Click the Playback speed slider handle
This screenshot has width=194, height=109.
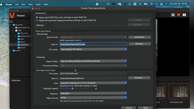72,88
